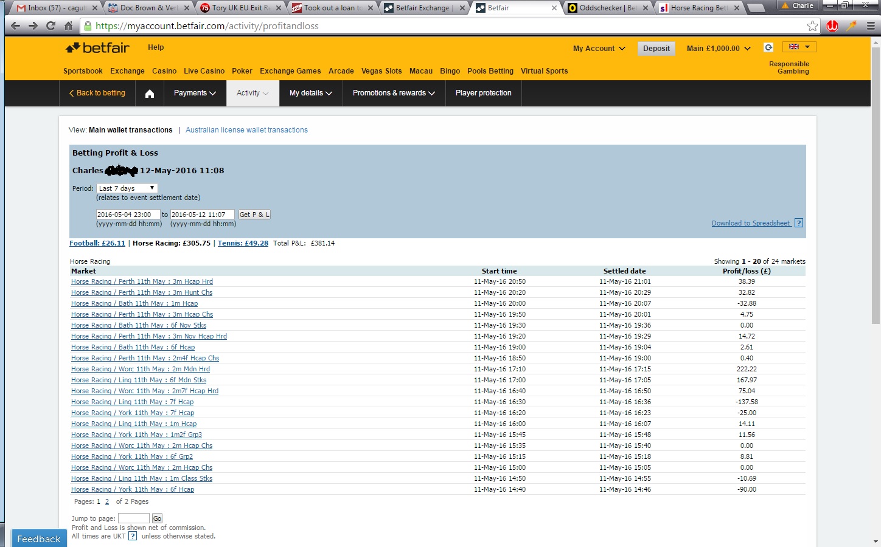Open Virtual Sports in the top navigation
The image size is (881, 547).
click(545, 71)
